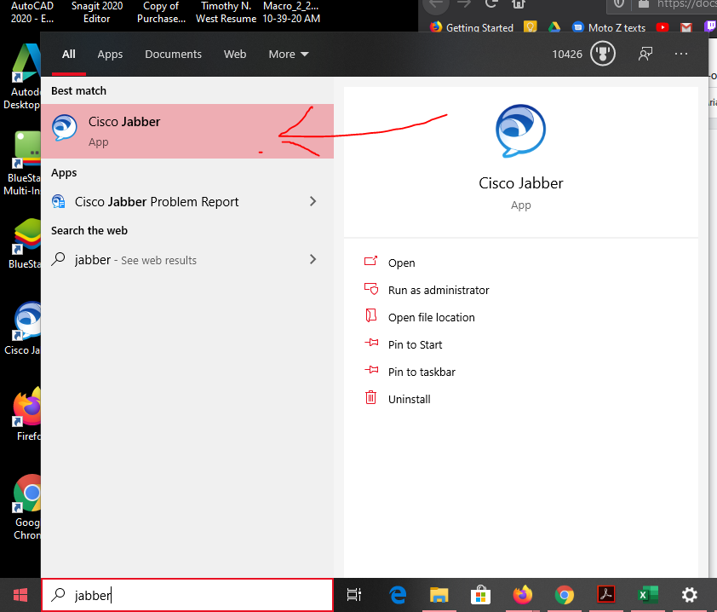Click the Timothy N. West Resume desktop label
Image resolution: width=717 pixels, height=612 pixels.
point(226,12)
